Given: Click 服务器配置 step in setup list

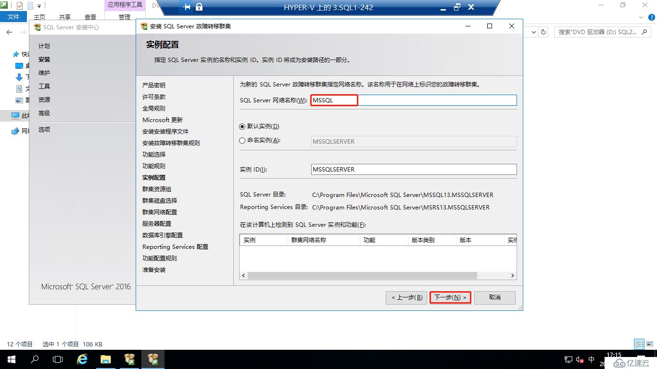Looking at the screenshot, I should (x=157, y=224).
